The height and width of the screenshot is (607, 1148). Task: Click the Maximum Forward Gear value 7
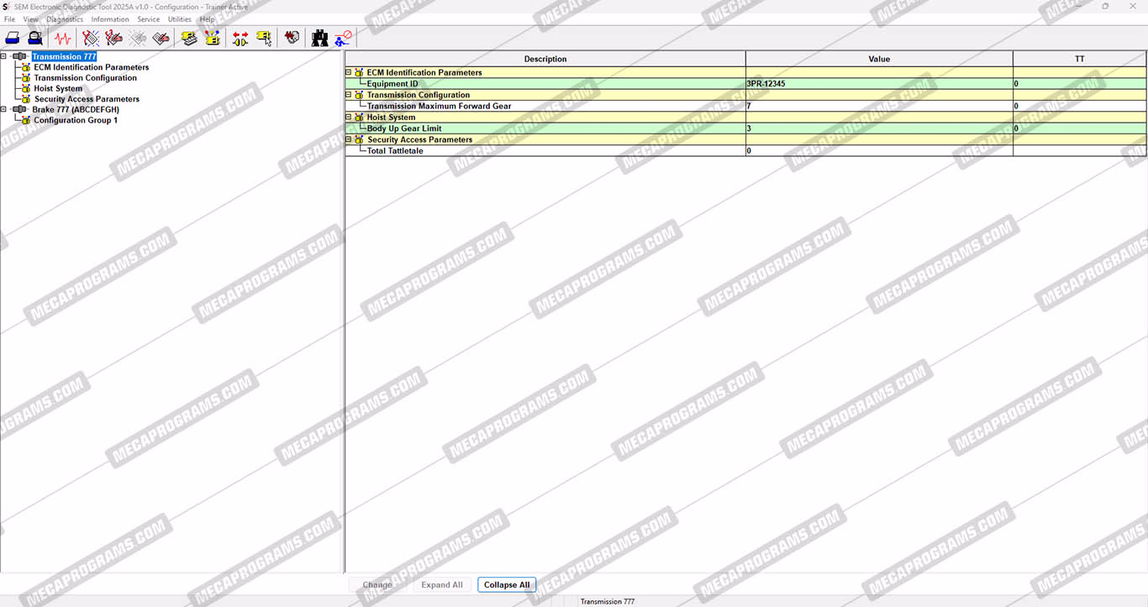pyautogui.click(x=749, y=107)
